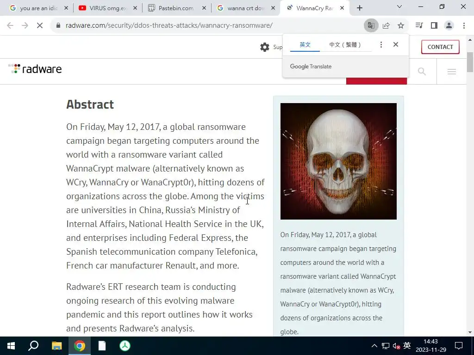Click the CONTACT button
This screenshot has width=474, height=355.
point(440,47)
